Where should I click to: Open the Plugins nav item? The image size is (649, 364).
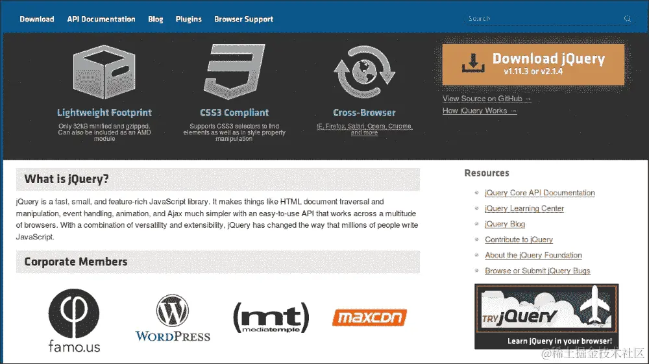(x=189, y=19)
